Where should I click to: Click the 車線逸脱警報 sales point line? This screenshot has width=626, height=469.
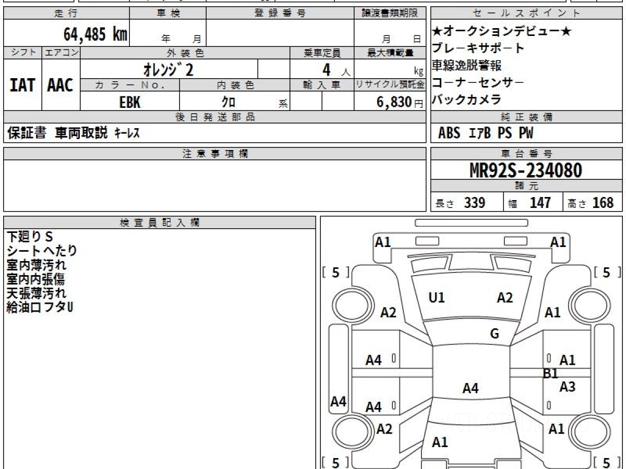(466, 65)
